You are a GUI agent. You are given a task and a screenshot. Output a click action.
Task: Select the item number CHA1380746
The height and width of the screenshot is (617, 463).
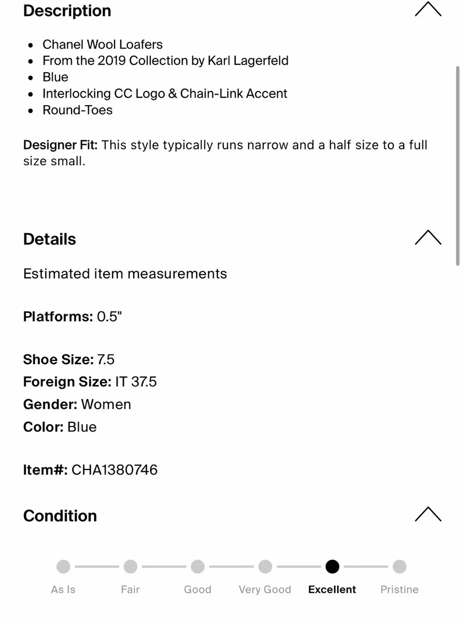point(114,470)
